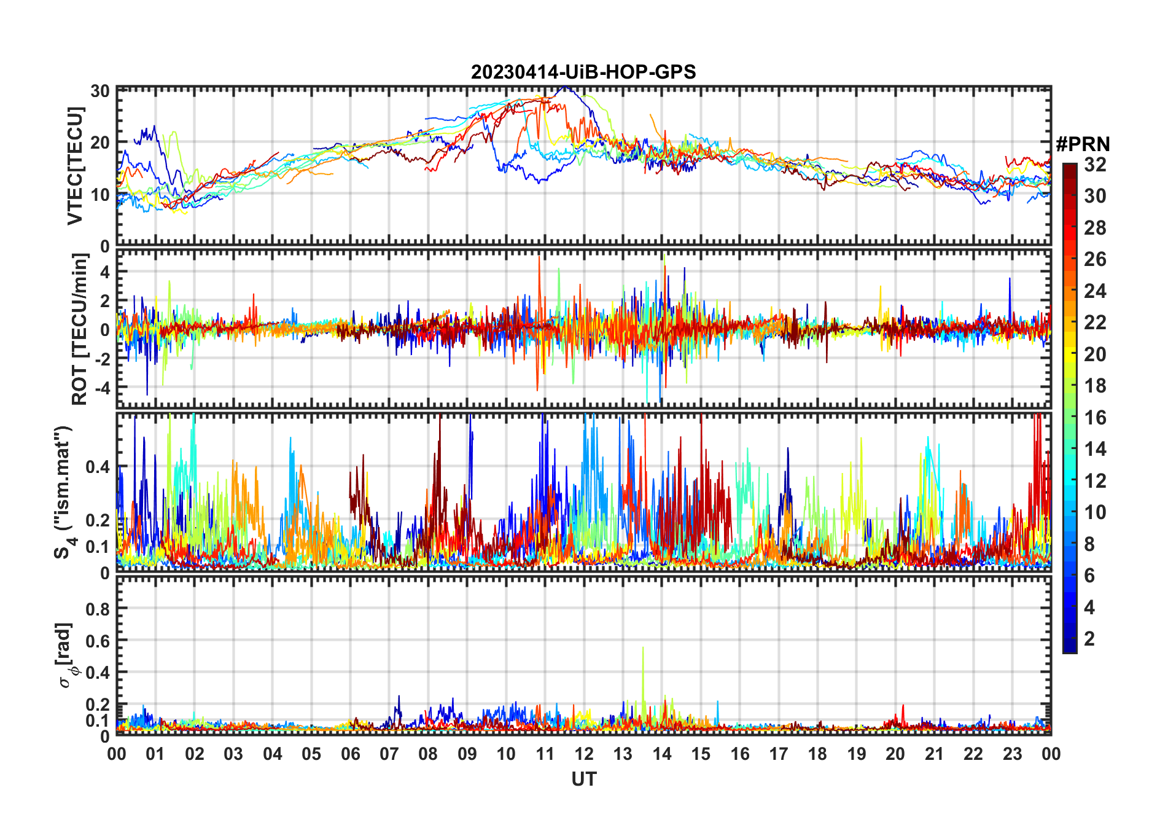Viewport: 1168px width, 817px height.
Task: Select sigma-phi y-axis tick 0.6
Action: click(x=98, y=641)
